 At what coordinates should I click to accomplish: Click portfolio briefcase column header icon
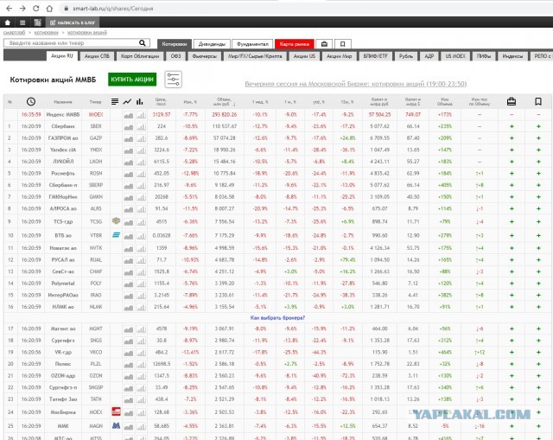512,102
